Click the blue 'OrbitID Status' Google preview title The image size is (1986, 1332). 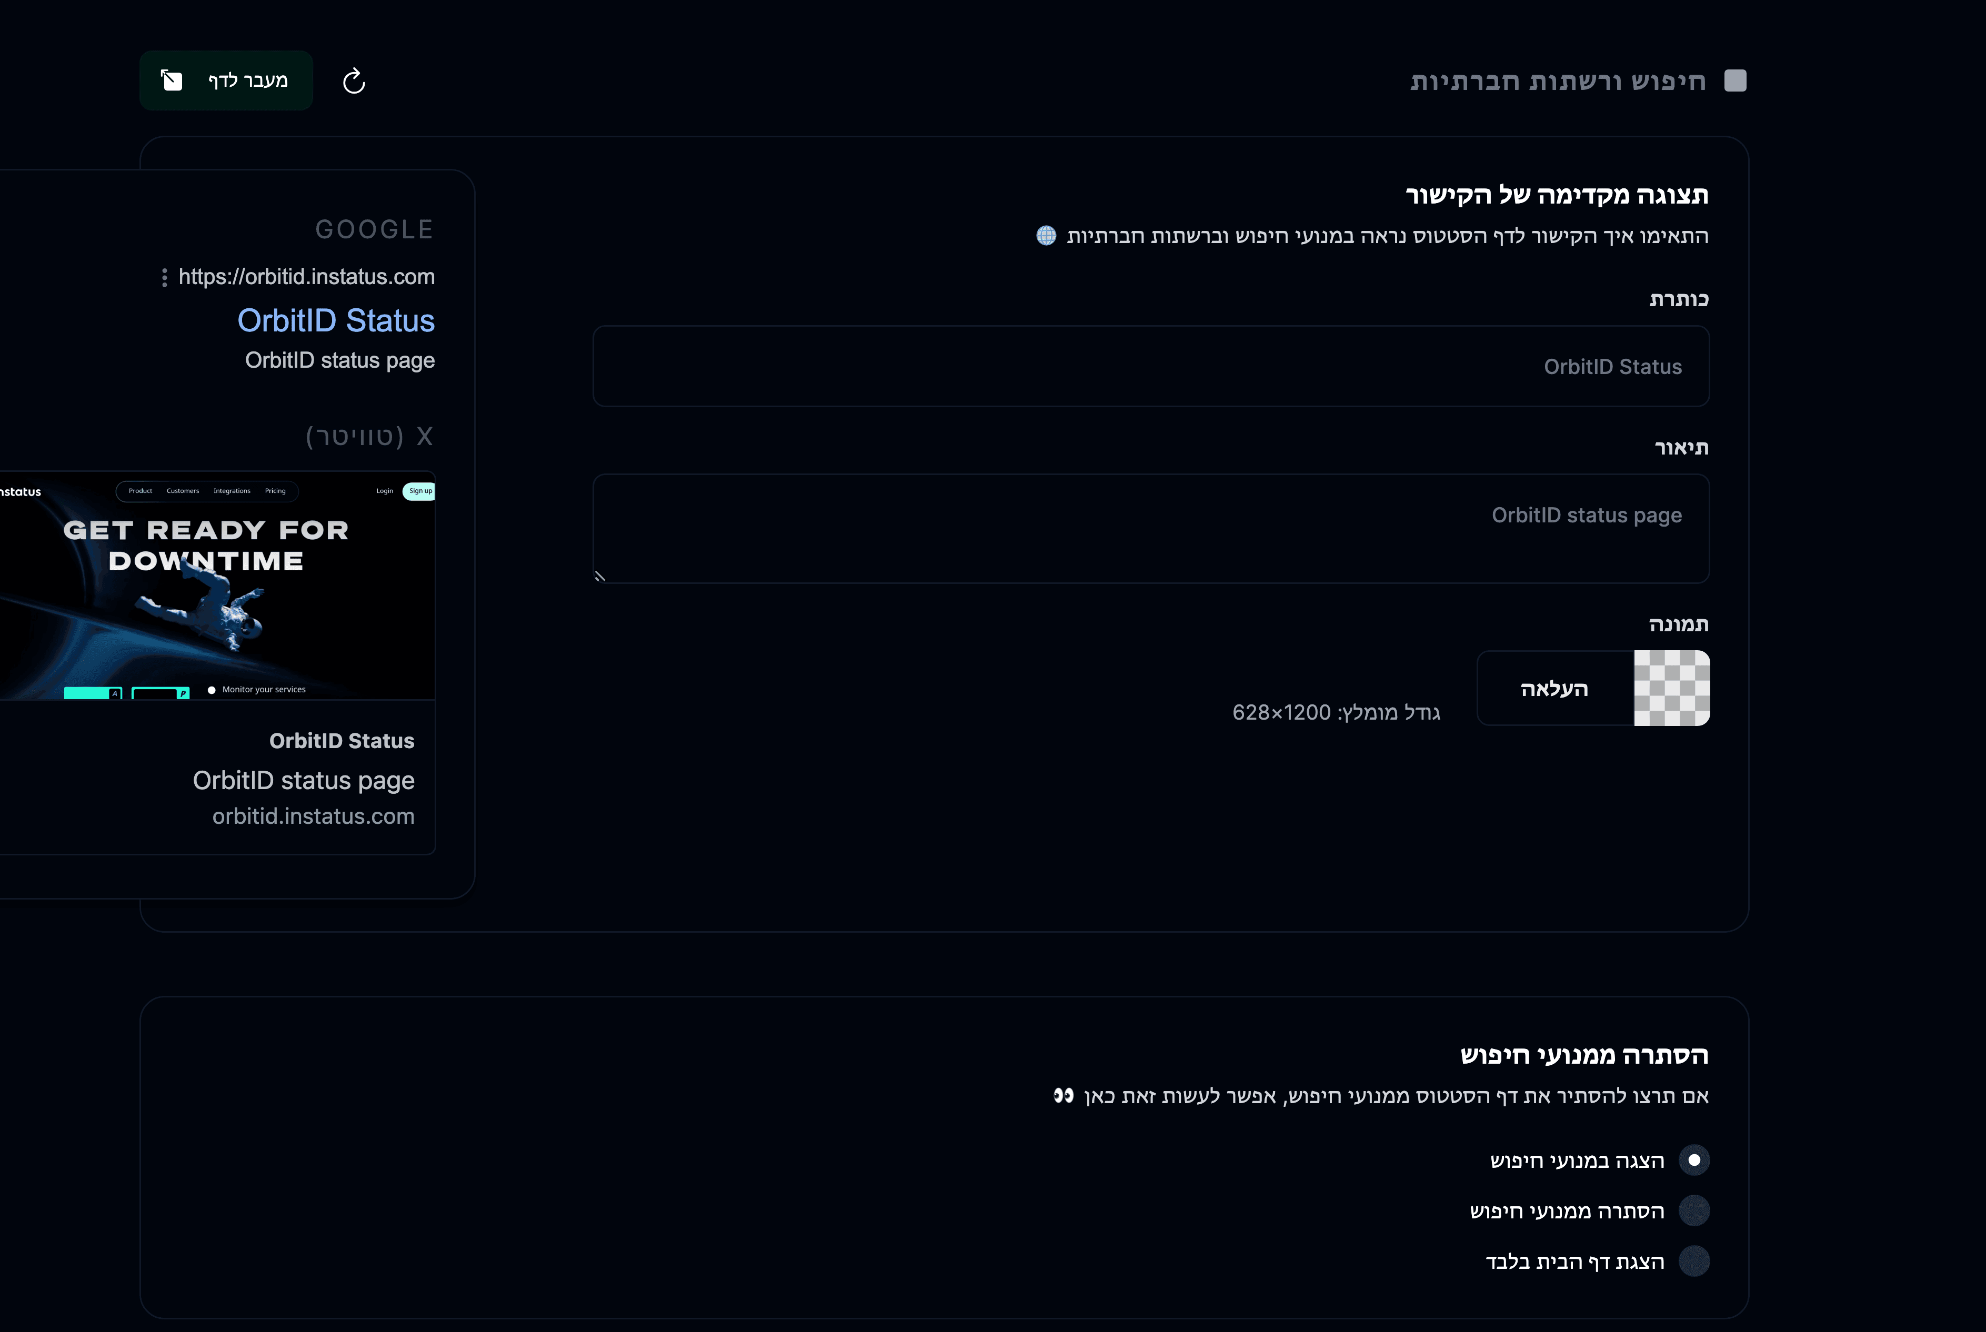point(336,320)
